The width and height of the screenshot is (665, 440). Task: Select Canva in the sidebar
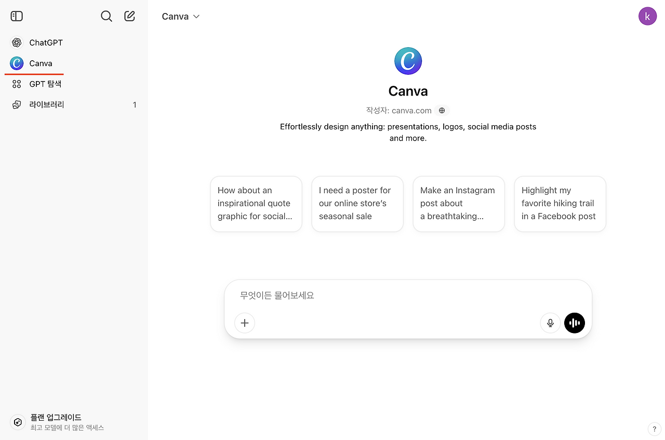(x=41, y=63)
